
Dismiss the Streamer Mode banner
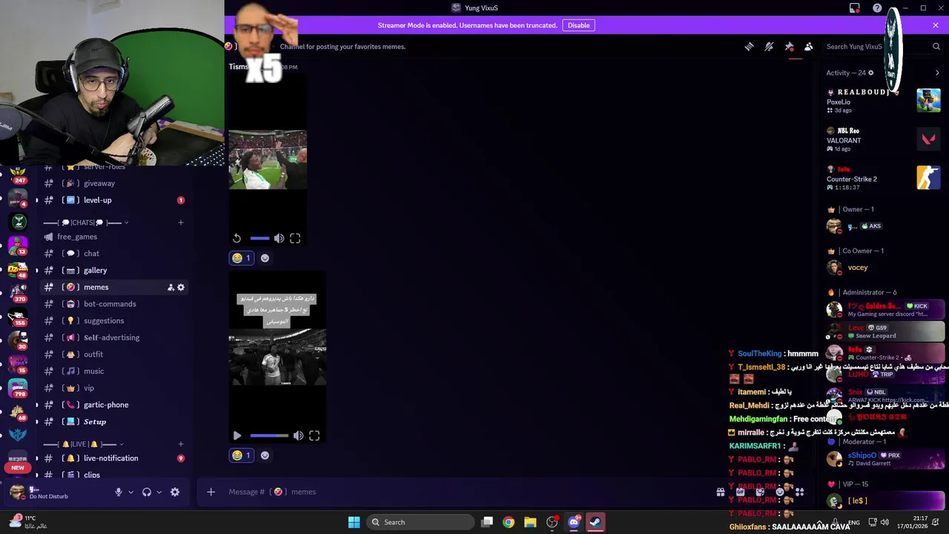[936, 25]
